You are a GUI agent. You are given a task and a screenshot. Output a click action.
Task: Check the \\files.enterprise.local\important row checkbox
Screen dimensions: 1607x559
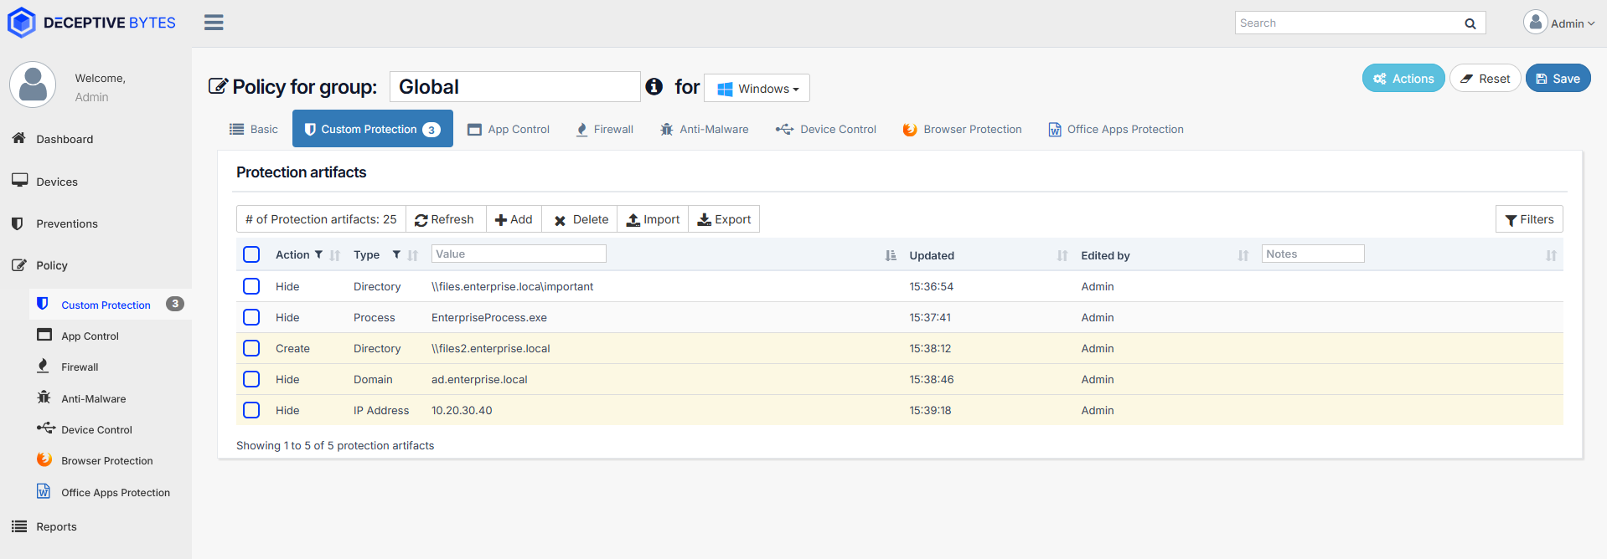tap(251, 286)
